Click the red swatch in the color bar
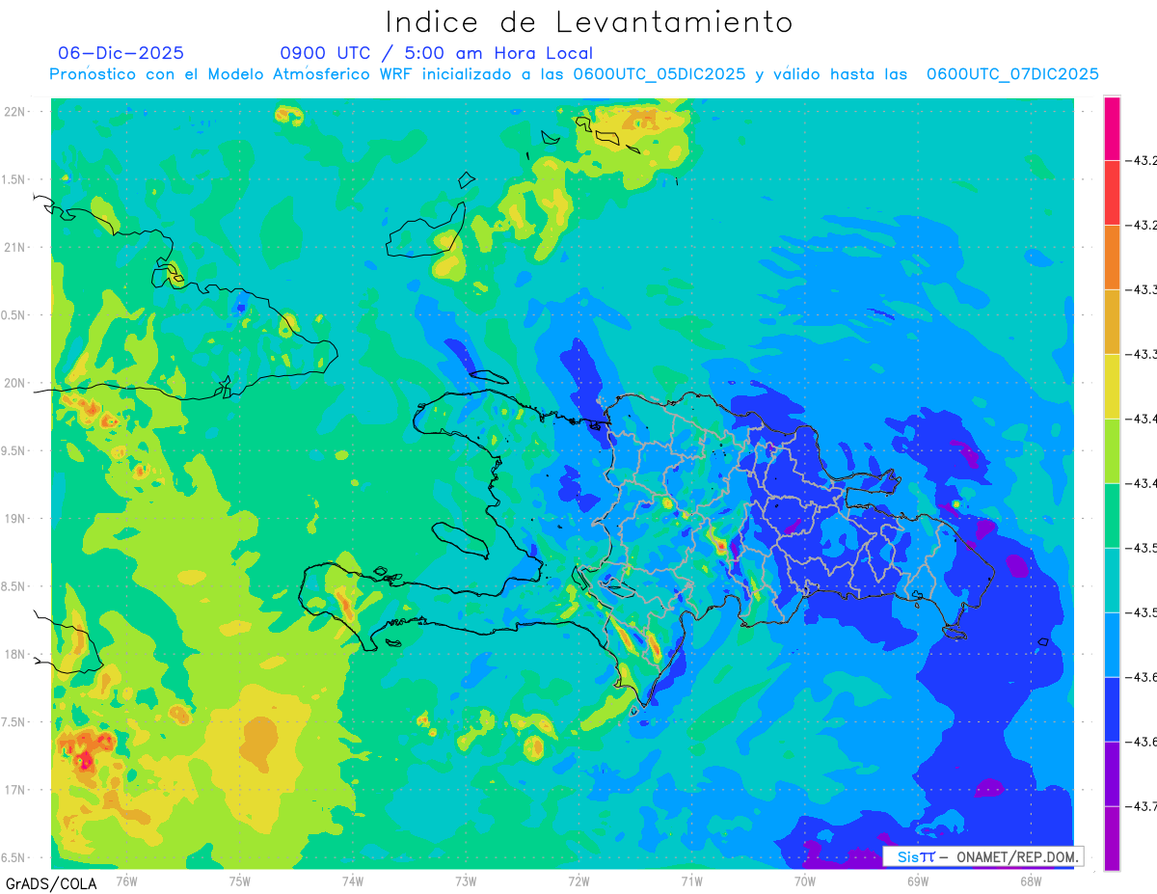1157x894 pixels. click(x=1112, y=193)
